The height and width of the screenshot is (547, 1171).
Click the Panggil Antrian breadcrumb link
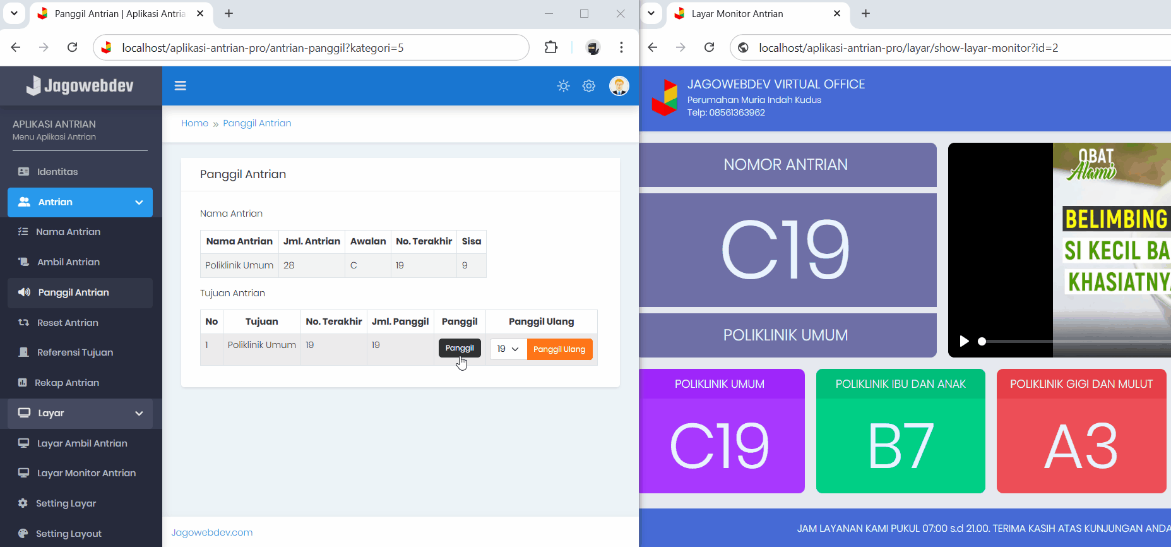(x=257, y=123)
